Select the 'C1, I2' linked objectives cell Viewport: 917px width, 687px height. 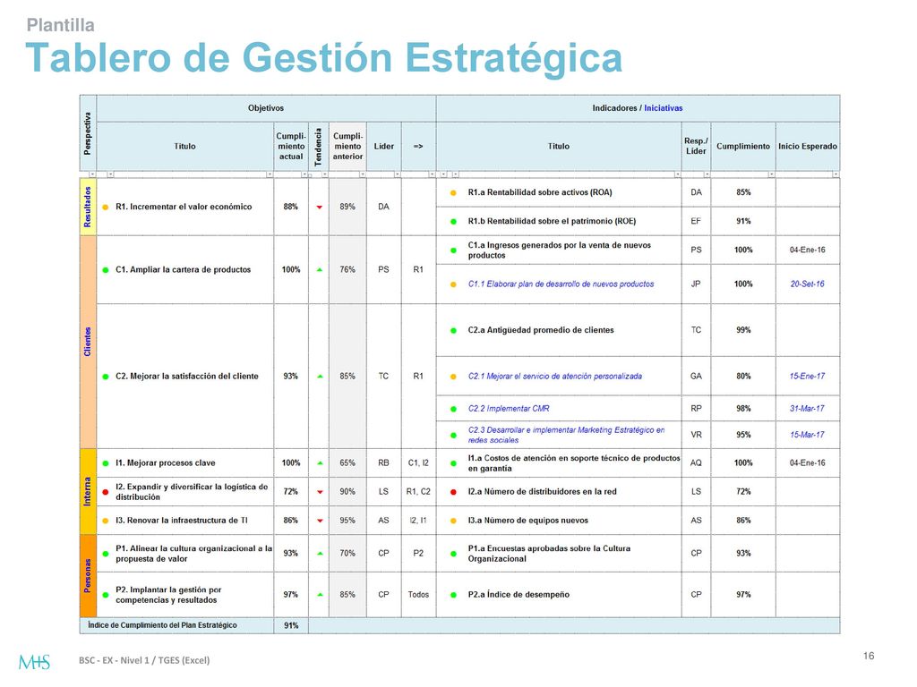pos(419,463)
